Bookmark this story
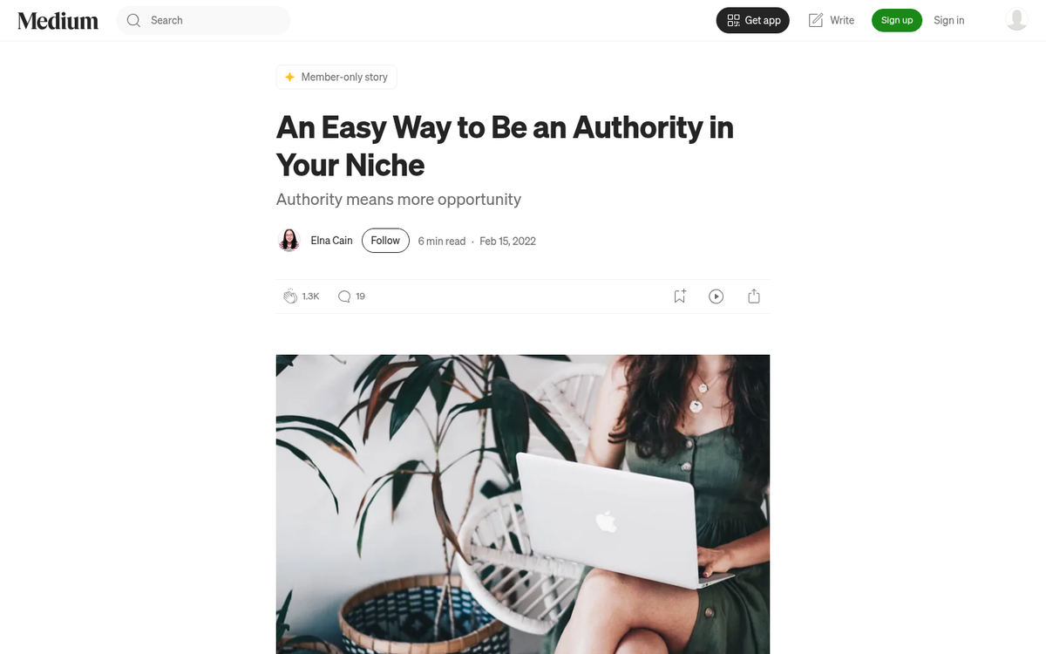This screenshot has height=654, width=1046. [x=680, y=296]
